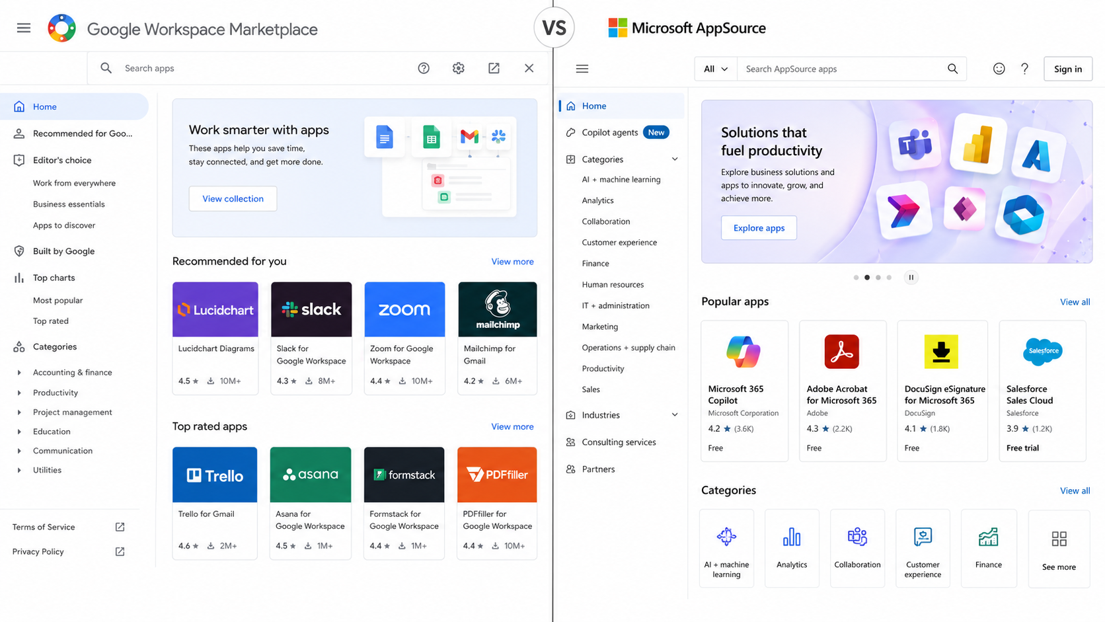Open Salesforce Sales Cloud app card
Viewport: 1105px width, 622px height.
(x=1042, y=391)
